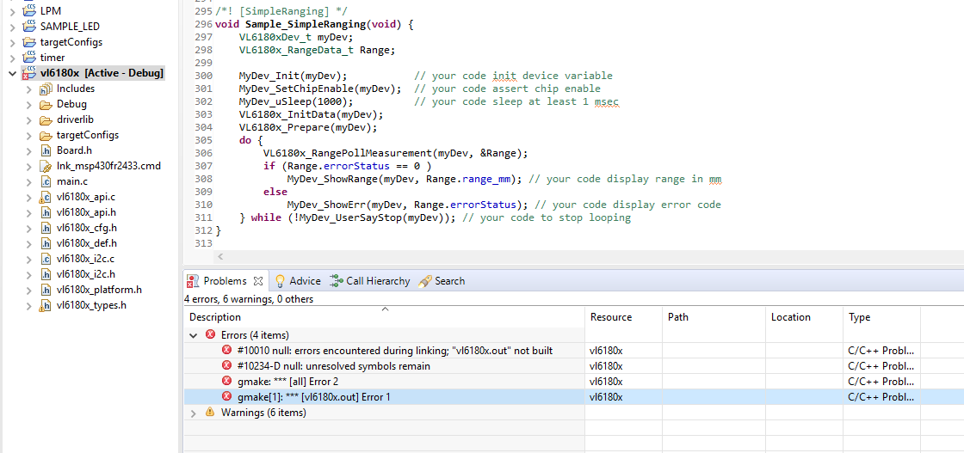Click the vl6180x project icon with error marker

[x=29, y=73]
